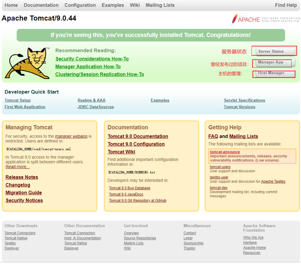Open JDBC DataSources link
Image resolution: width=301 pixels, height=264 pixels.
point(96,107)
